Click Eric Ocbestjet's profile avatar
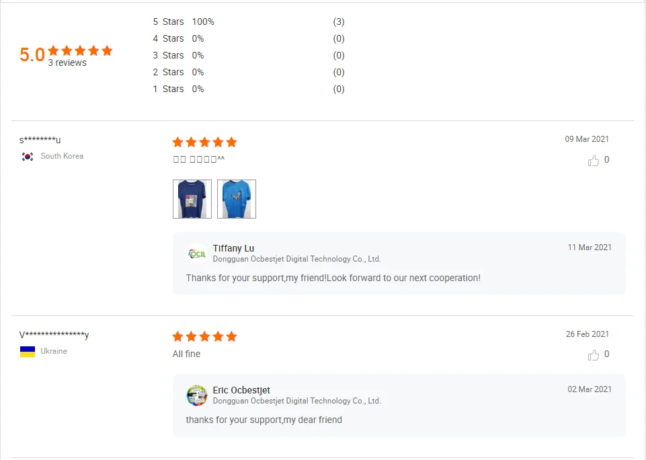The image size is (646, 460). point(197,395)
